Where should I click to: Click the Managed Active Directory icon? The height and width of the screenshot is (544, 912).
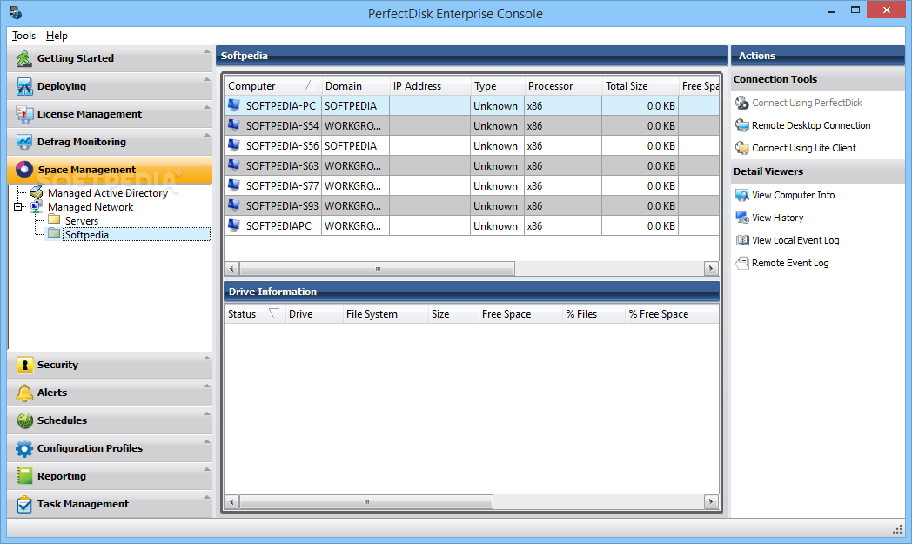click(x=37, y=192)
